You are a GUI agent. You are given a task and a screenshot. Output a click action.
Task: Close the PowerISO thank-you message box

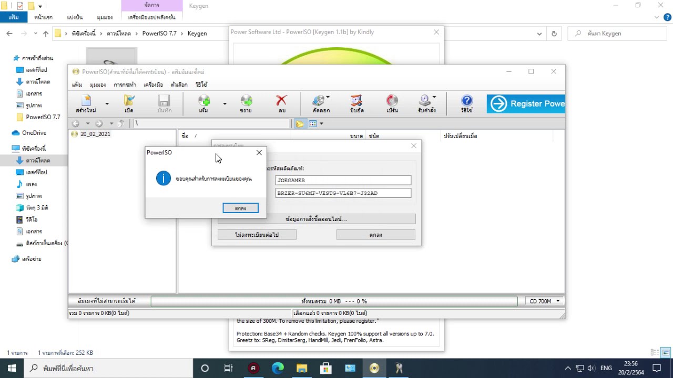coord(259,152)
